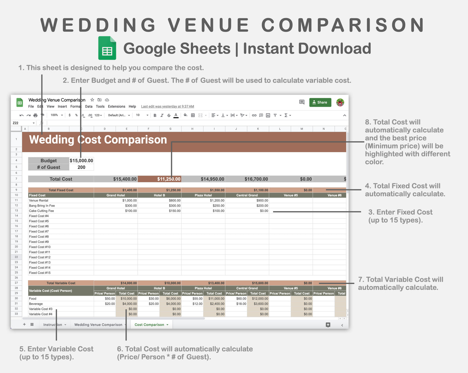This screenshot has height=373, width=468.
Task: Open version history via last edit link
Action: click(167, 106)
